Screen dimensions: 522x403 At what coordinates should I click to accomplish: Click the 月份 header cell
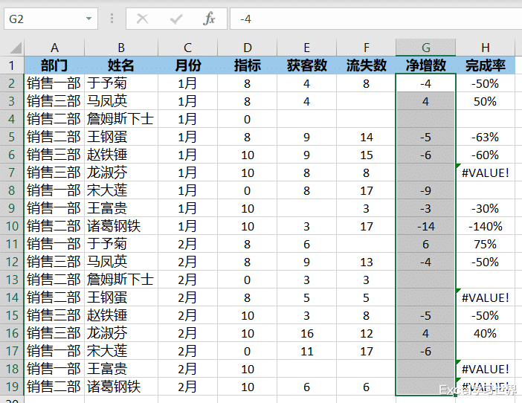pyautogui.click(x=187, y=65)
